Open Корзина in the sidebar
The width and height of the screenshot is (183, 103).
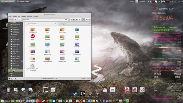[x=15, y=34]
